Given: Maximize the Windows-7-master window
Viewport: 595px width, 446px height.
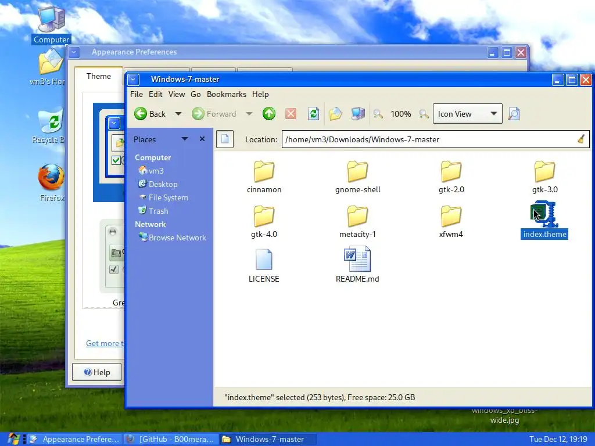Looking at the screenshot, I should (572, 80).
